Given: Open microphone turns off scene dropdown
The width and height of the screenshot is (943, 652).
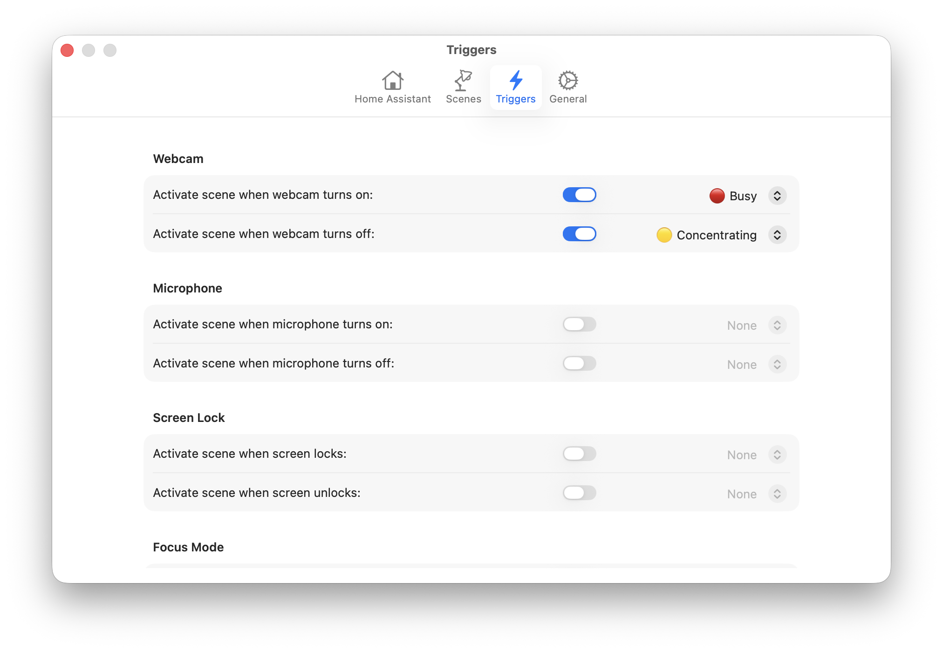Looking at the screenshot, I should tap(777, 365).
